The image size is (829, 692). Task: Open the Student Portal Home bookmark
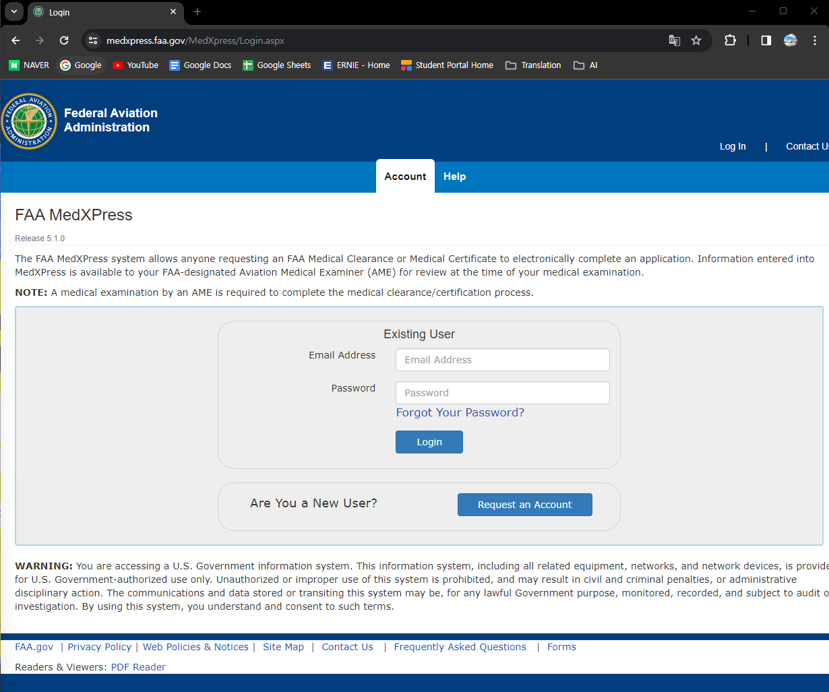pos(447,65)
